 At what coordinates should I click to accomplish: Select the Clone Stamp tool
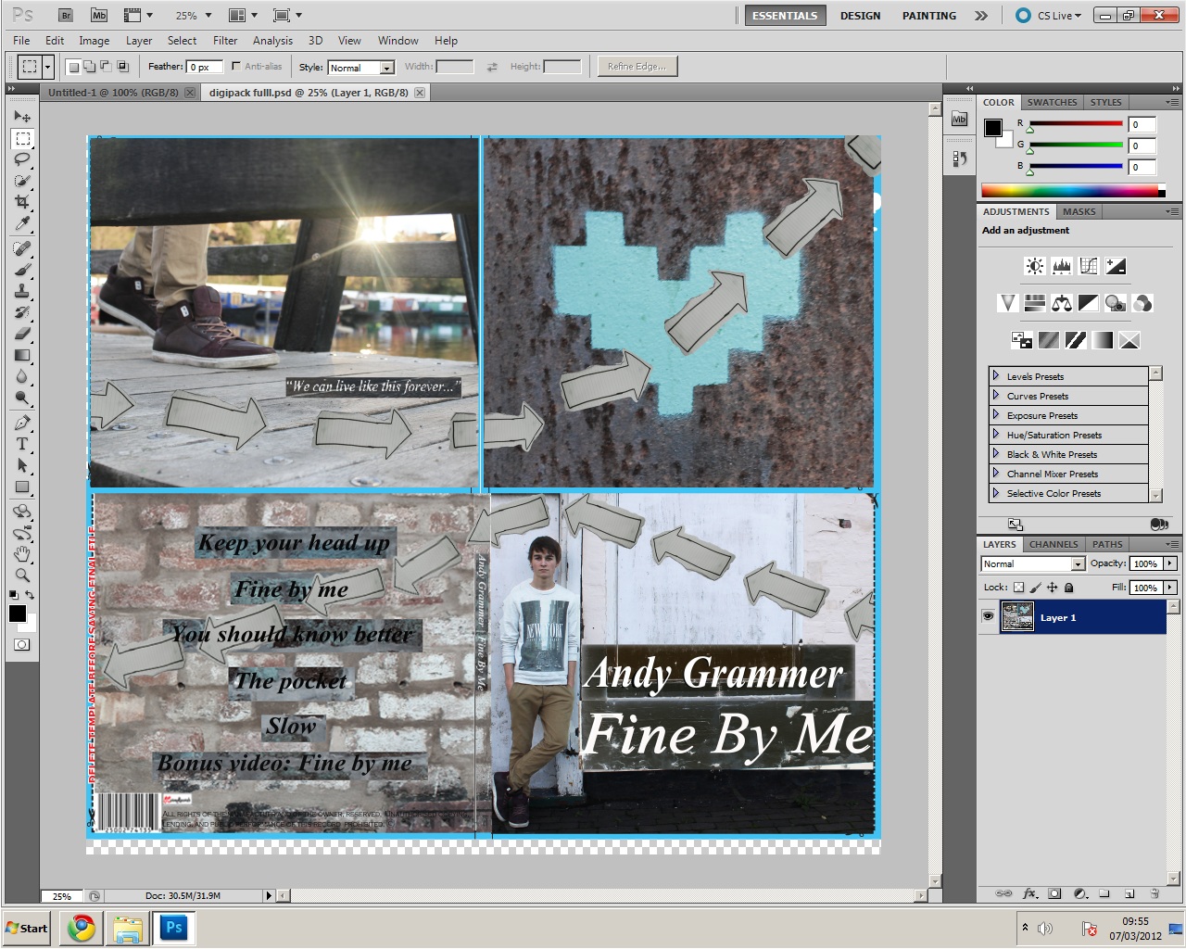[22, 291]
